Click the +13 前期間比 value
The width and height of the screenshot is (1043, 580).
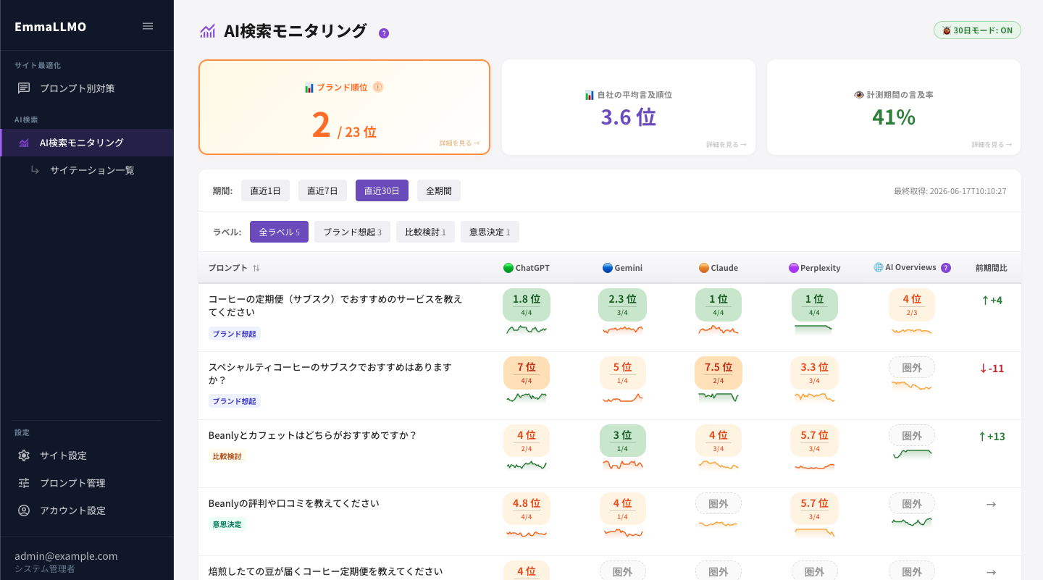coord(992,436)
